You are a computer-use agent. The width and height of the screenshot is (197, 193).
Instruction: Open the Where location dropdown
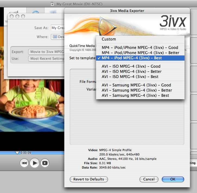tap(58, 37)
